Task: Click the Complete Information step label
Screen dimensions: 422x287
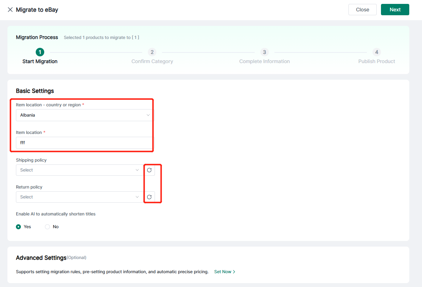Action: (x=264, y=61)
